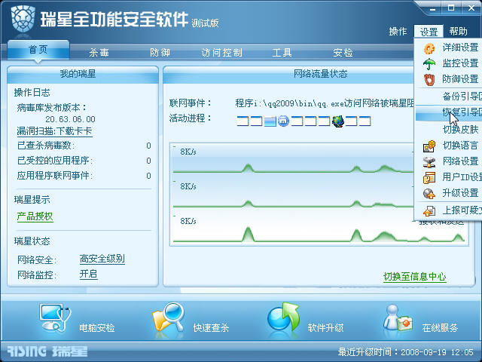Click the 病毒库发布版本 label
This screenshot has width=482, height=362.
point(52,108)
